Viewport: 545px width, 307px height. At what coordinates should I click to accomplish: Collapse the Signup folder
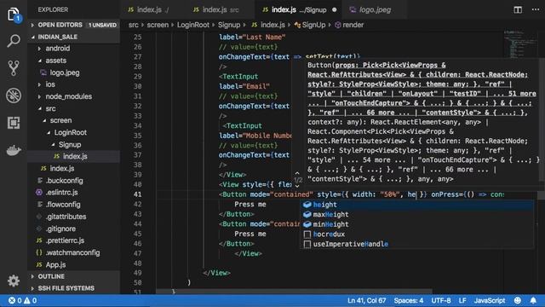click(74, 144)
